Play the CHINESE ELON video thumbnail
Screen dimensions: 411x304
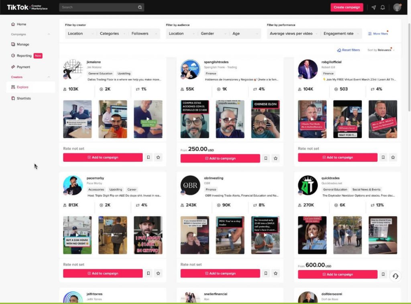click(x=265, y=119)
